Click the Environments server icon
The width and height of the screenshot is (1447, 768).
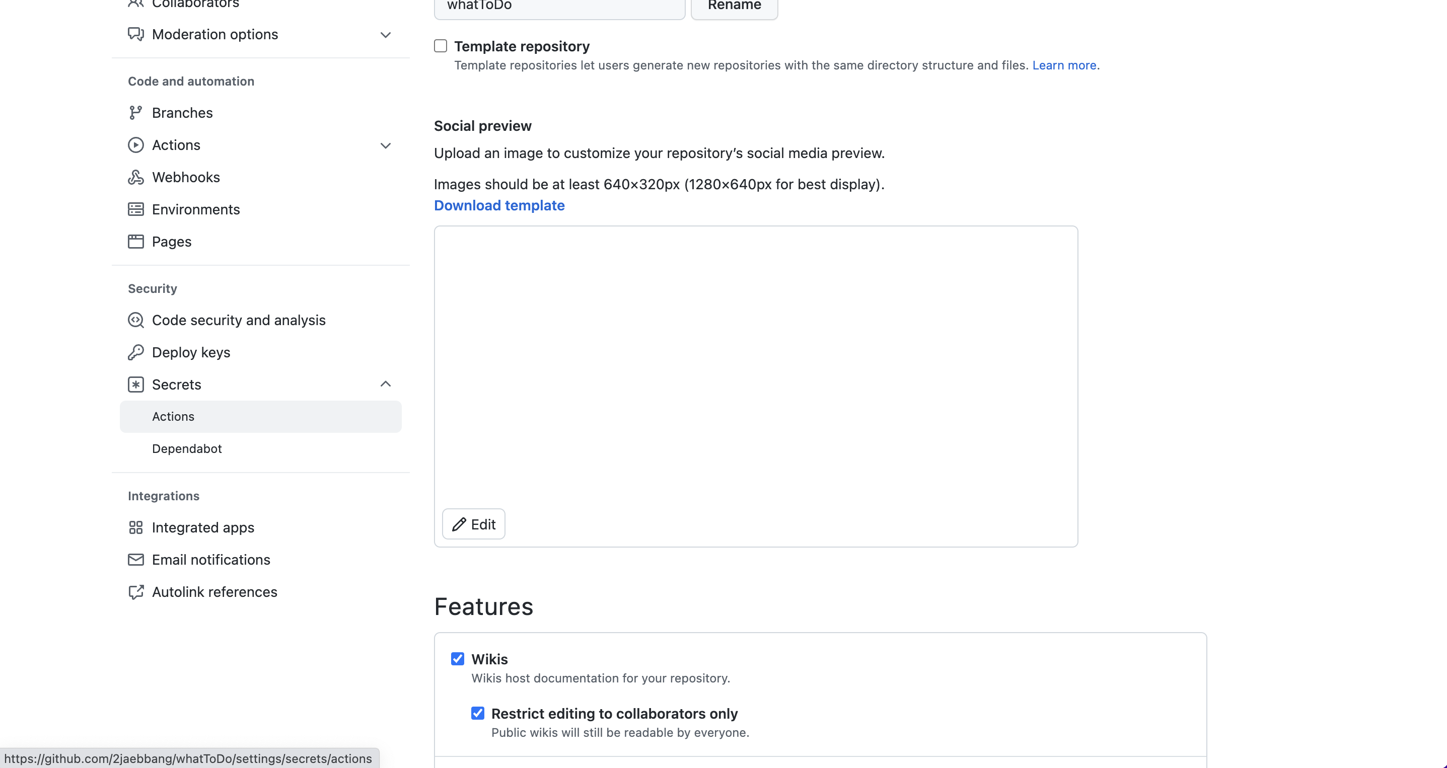135,209
